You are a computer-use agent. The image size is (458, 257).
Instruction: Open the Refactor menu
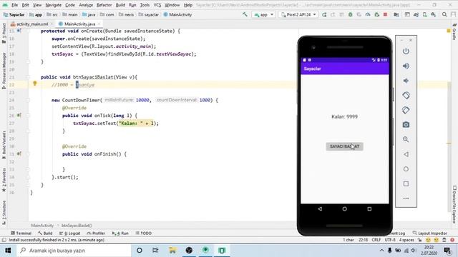104,5
